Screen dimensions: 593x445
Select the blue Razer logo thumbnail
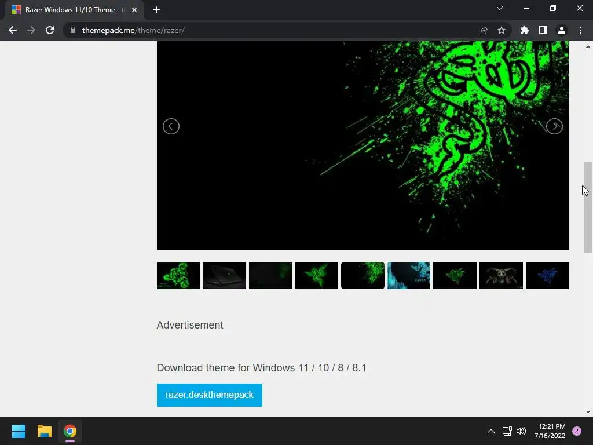pos(547,275)
